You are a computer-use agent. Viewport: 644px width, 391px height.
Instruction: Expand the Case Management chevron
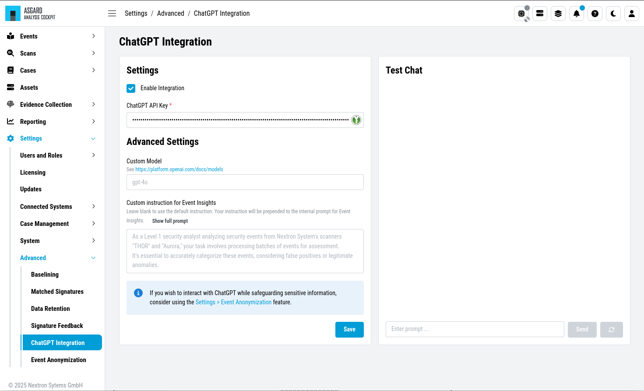point(94,224)
